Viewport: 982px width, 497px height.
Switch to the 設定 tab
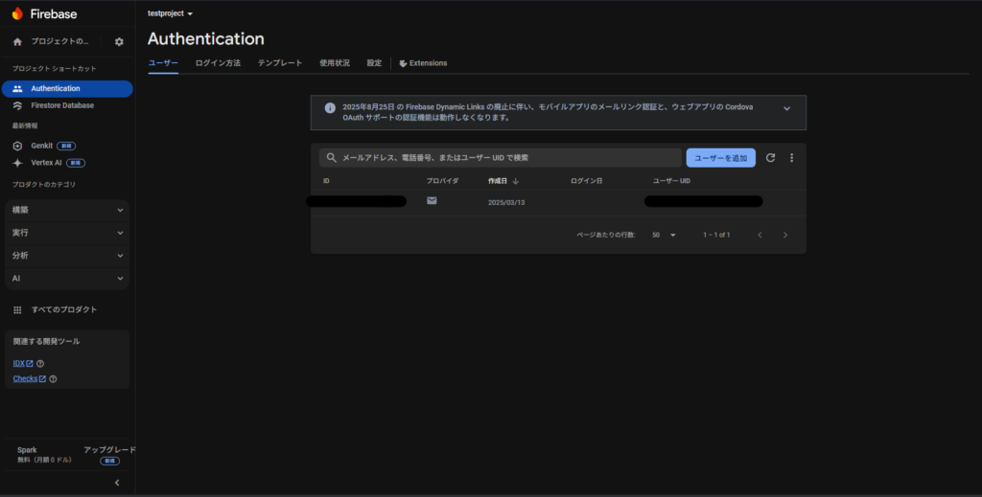click(374, 63)
